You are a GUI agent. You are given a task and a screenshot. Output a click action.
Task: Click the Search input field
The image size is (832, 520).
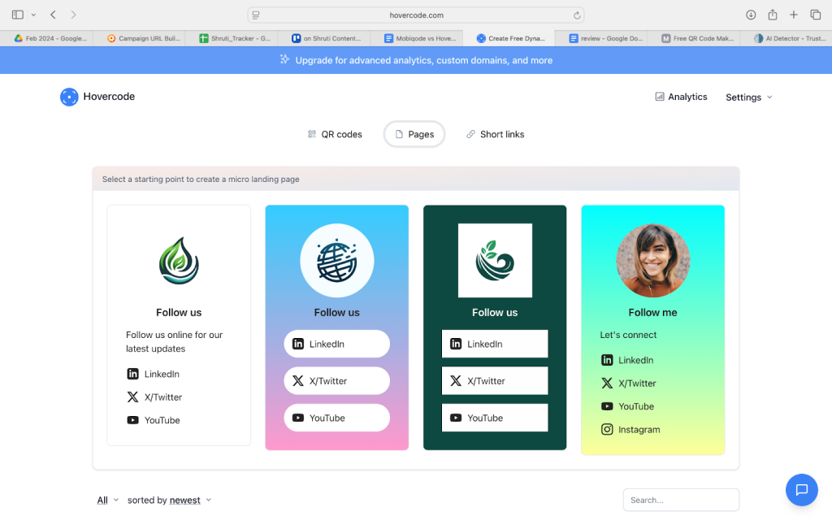[681, 500]
